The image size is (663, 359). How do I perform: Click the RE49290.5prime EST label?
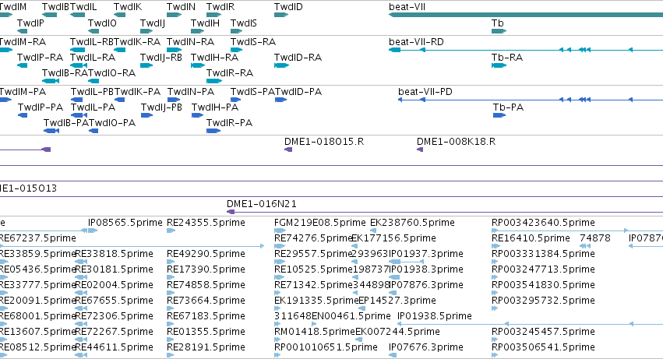coord(206,254)
